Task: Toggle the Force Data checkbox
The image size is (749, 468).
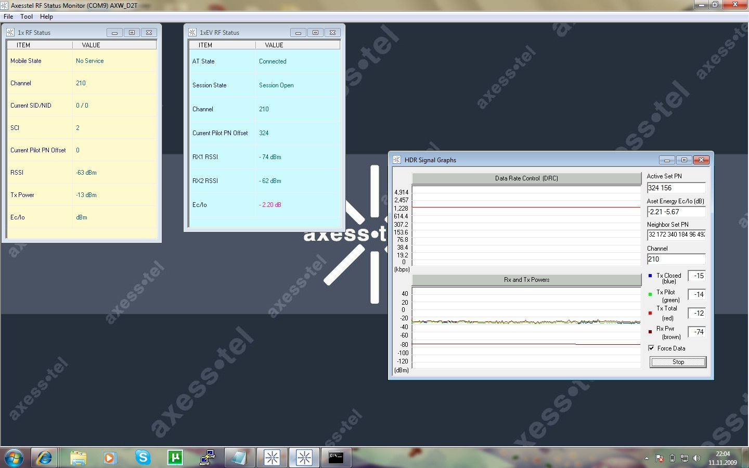Action: (x=651, y=348)
